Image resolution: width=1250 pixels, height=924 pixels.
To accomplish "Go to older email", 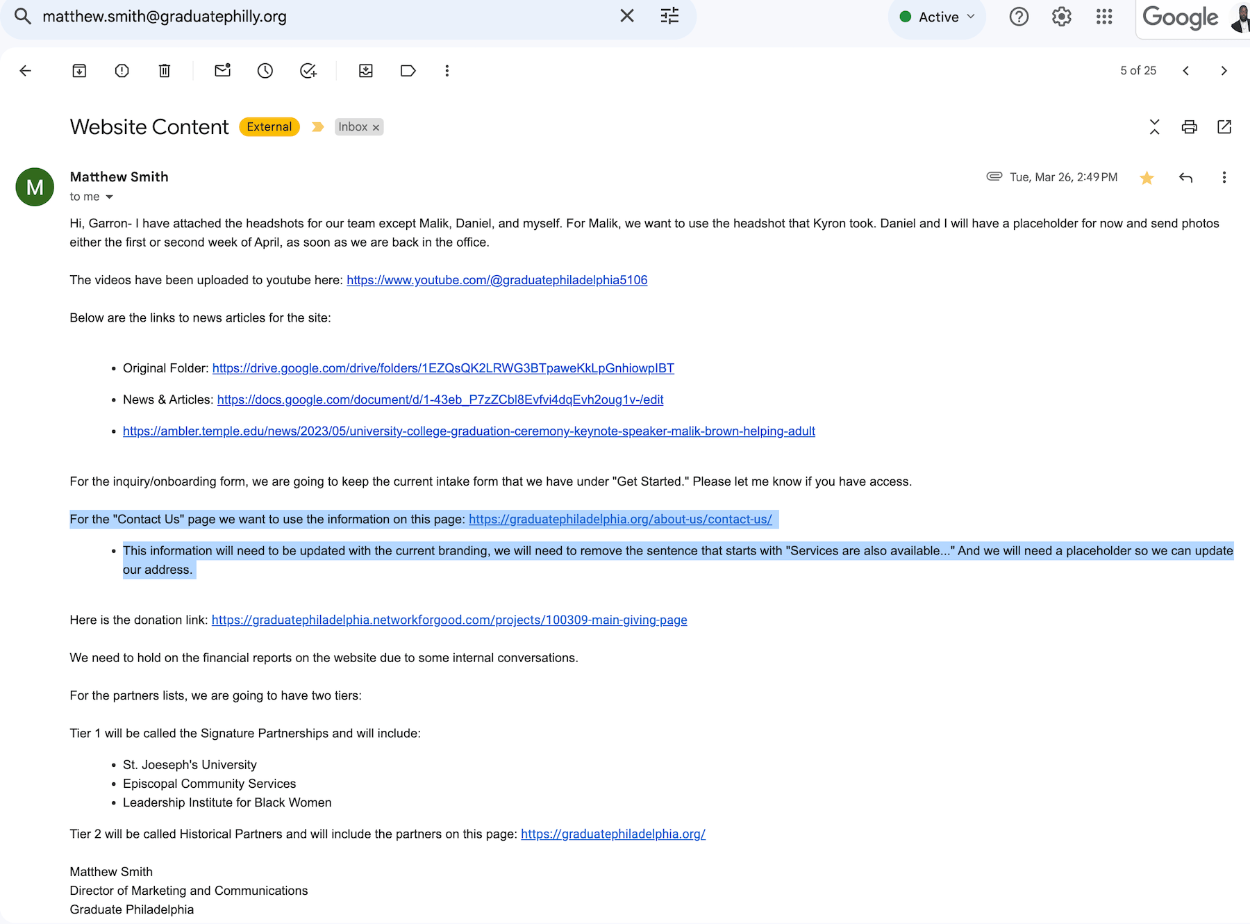I will (x=1224, y=71).
